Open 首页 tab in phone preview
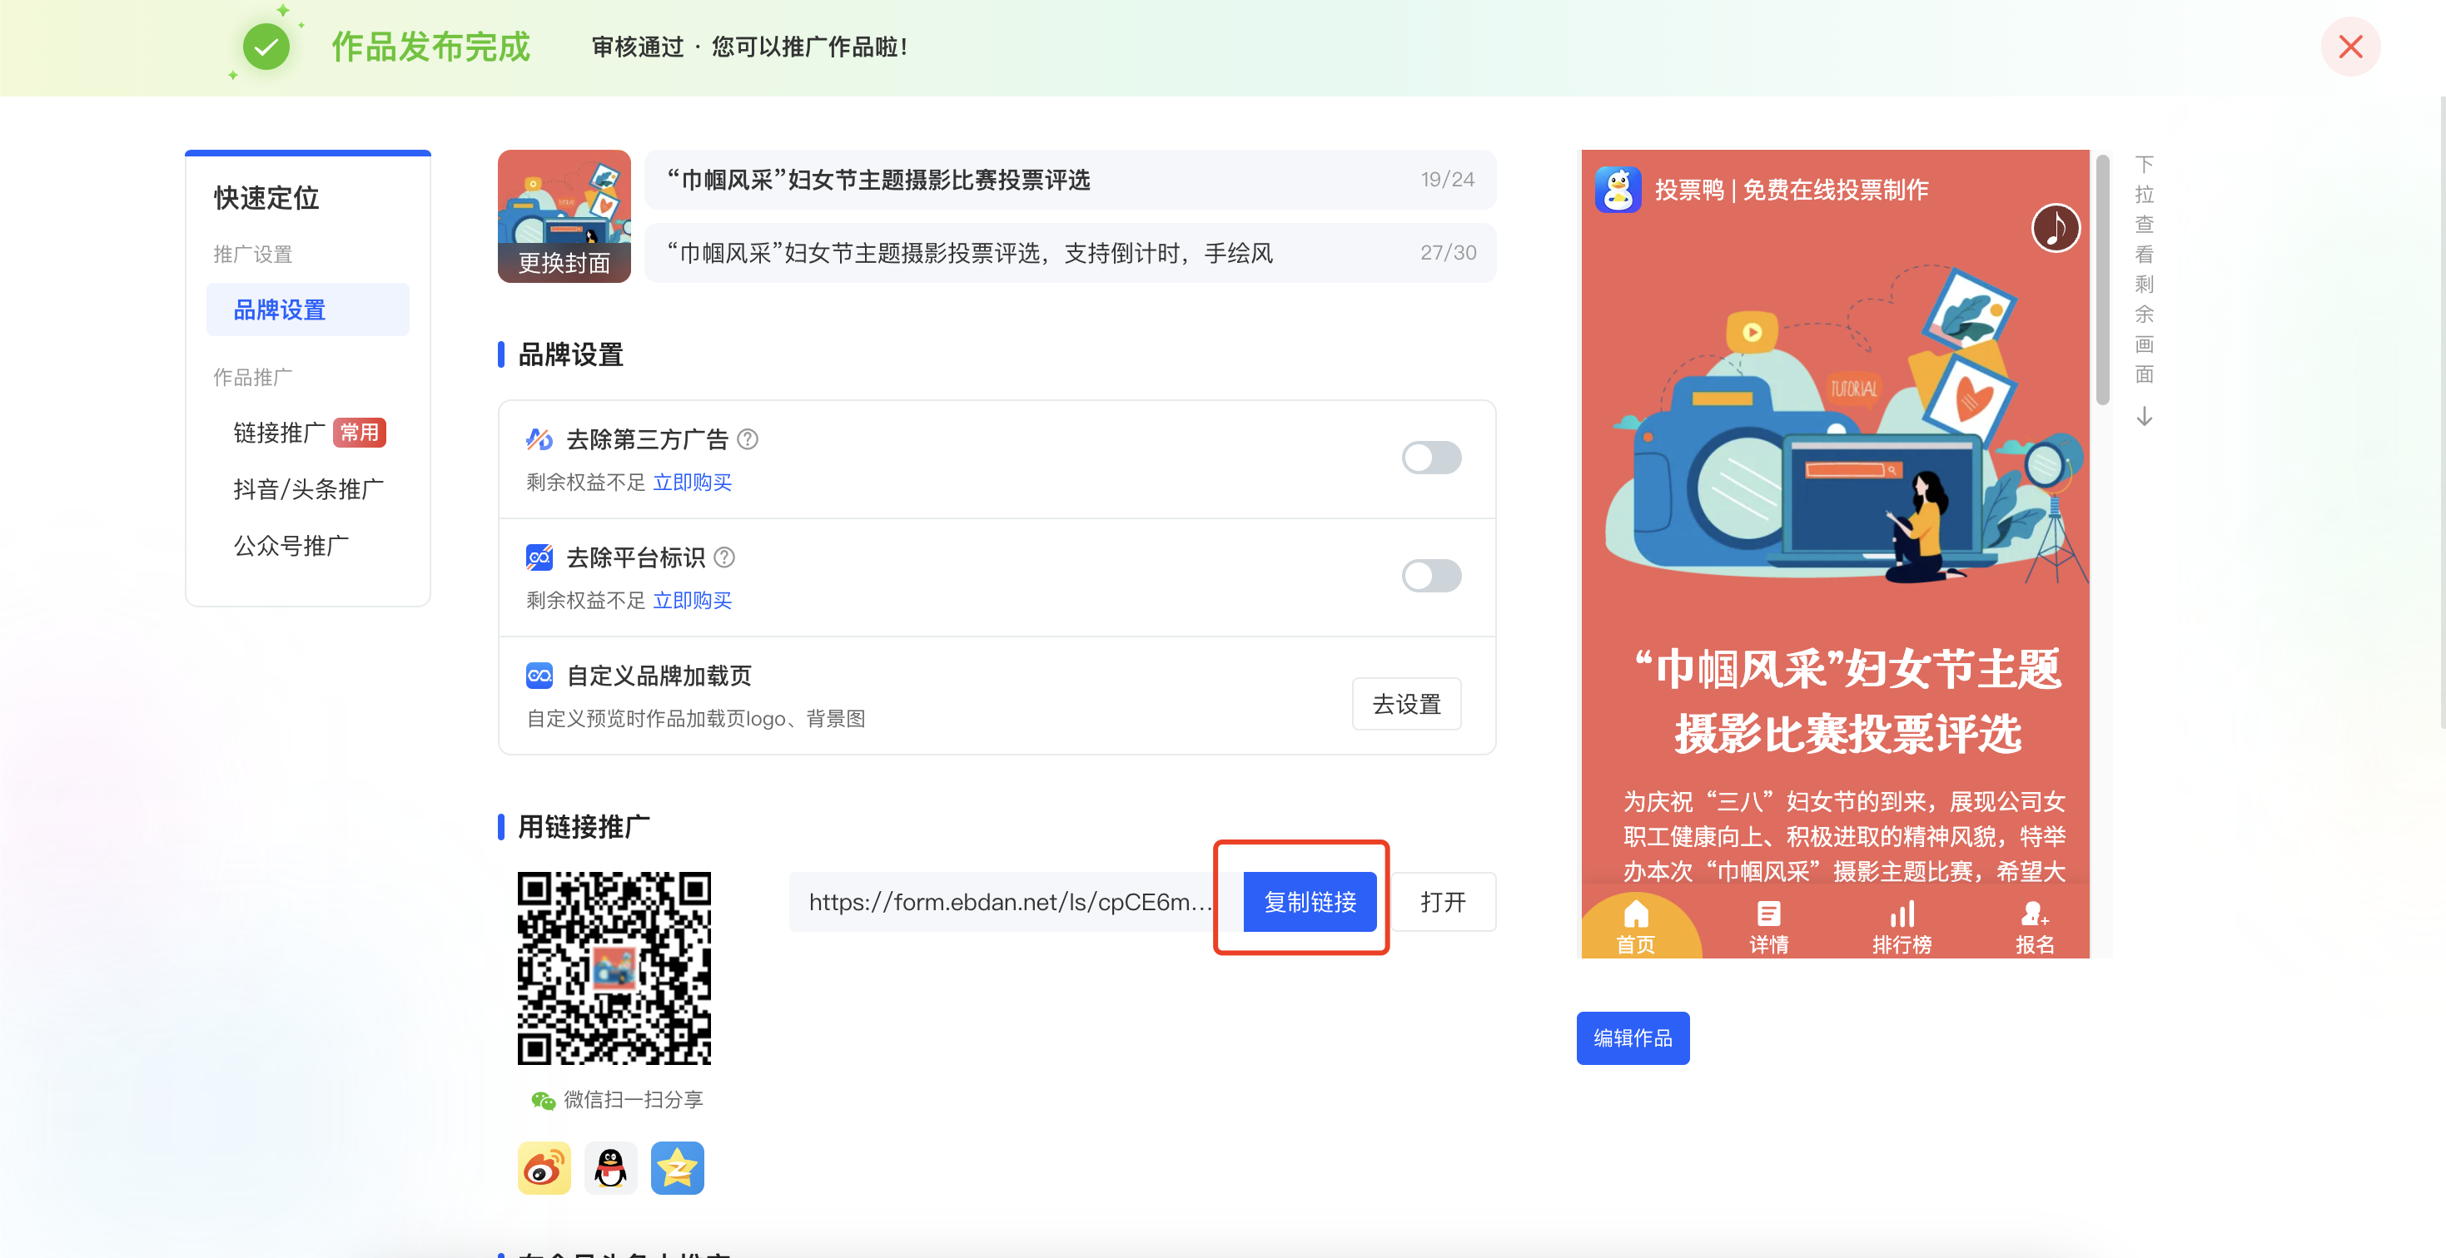The image size is (2446, 1258). point(1635,927)
